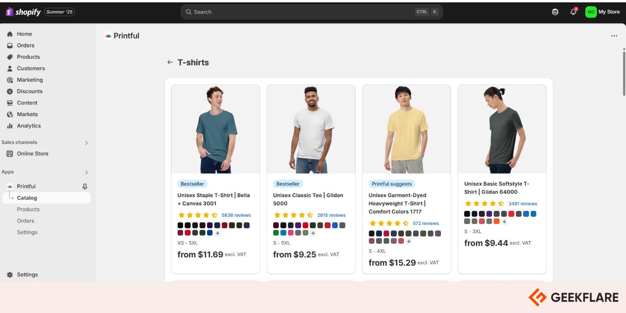Open the Comfort Colors 1717 shirt image
This screenshot has height=313, width=626.
tap(407, 129)
